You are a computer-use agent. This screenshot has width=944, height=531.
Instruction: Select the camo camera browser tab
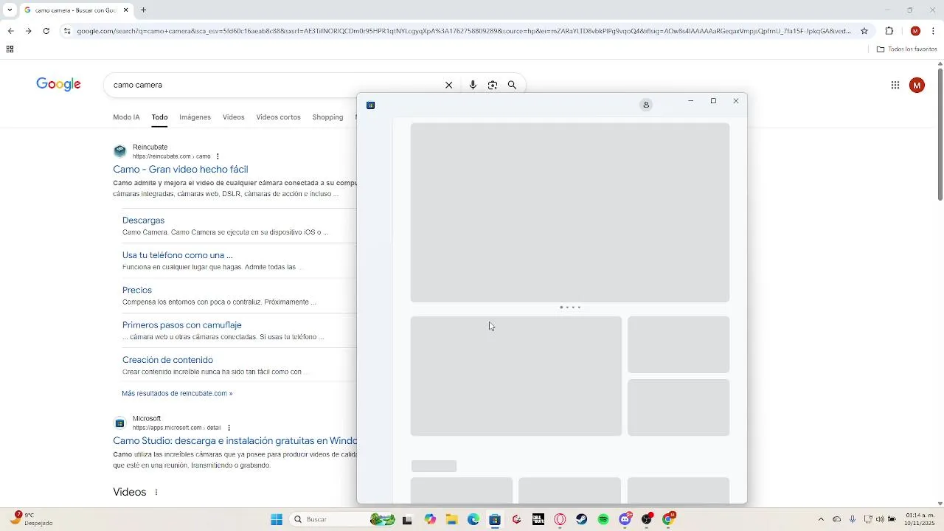(x=76, y=10)
